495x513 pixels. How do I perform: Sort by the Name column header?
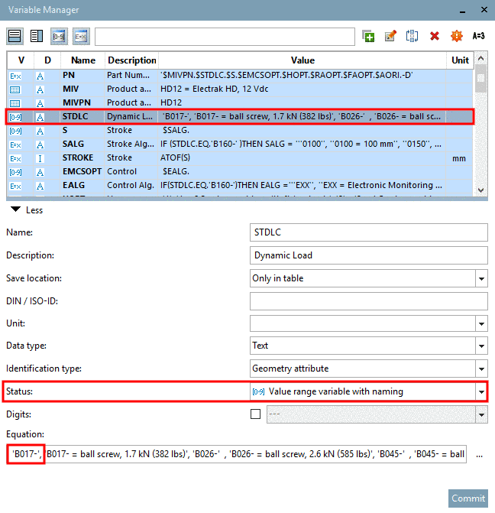[x=83, y=60]
